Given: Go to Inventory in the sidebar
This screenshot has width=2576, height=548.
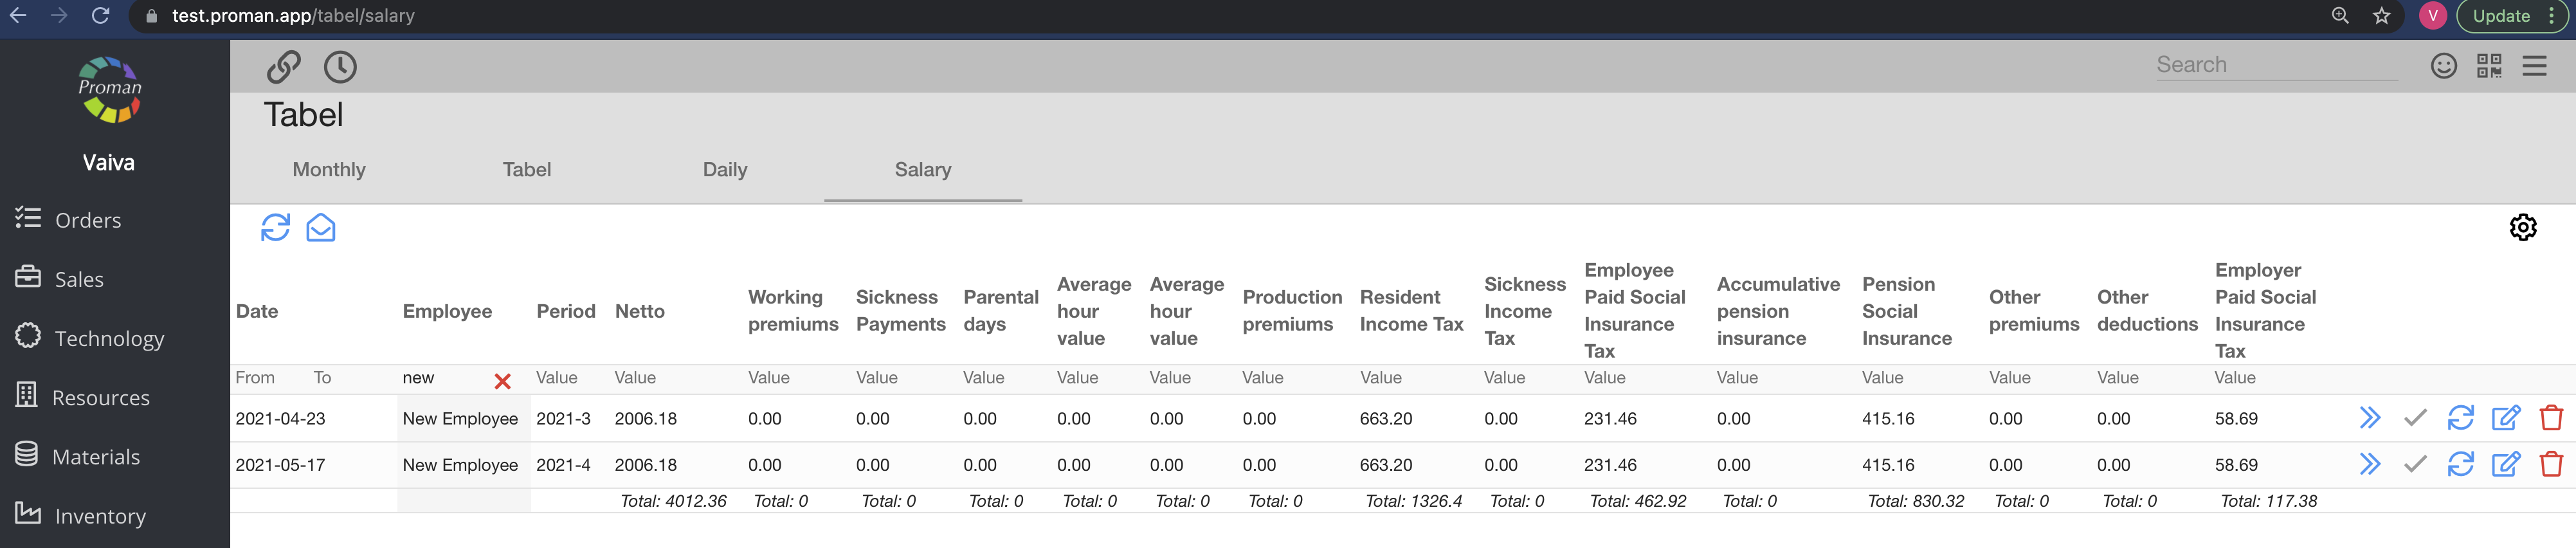Looking at the screenshot, I should pos(100,516).
